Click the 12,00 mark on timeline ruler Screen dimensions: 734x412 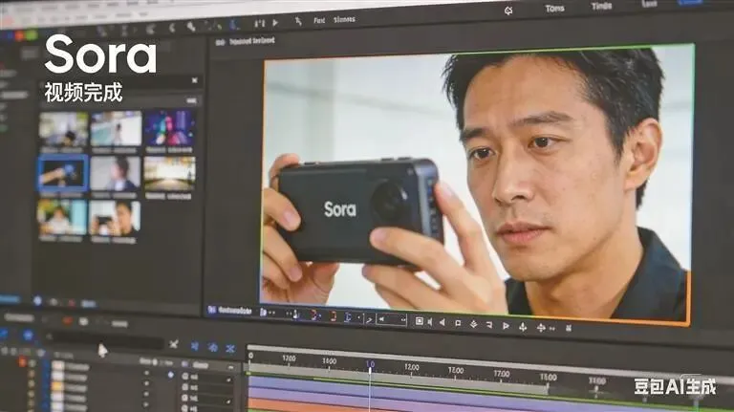[x=412, y=367]
